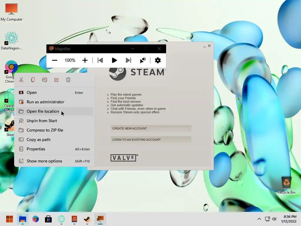
Task: Minimize the Steam login window
Action: pyautogui.click(x=205, y=46)
